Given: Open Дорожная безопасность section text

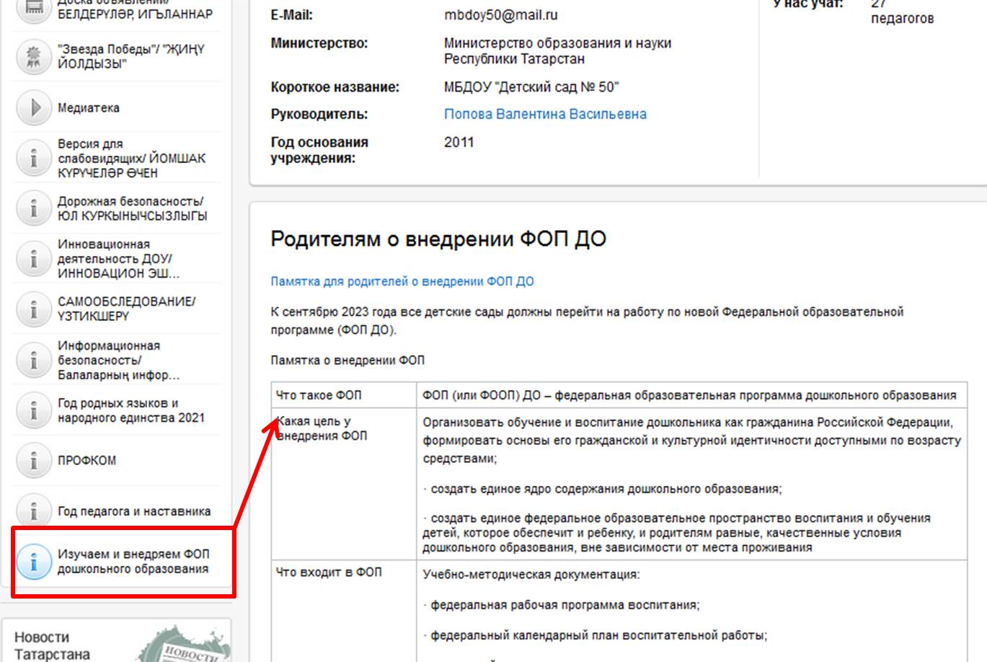Looking at the screenshot, I should tap(131, 208).
